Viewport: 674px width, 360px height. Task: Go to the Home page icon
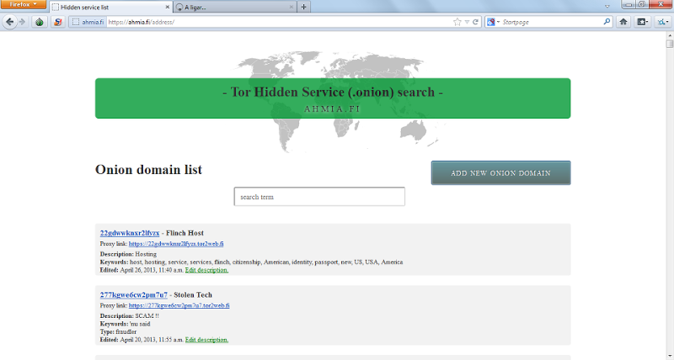[x=623, y=22]
